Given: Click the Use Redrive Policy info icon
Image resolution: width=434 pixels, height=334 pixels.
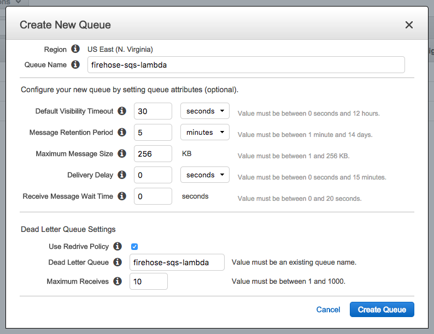Looking at the screenshot, I should click(x=118, y=246).
